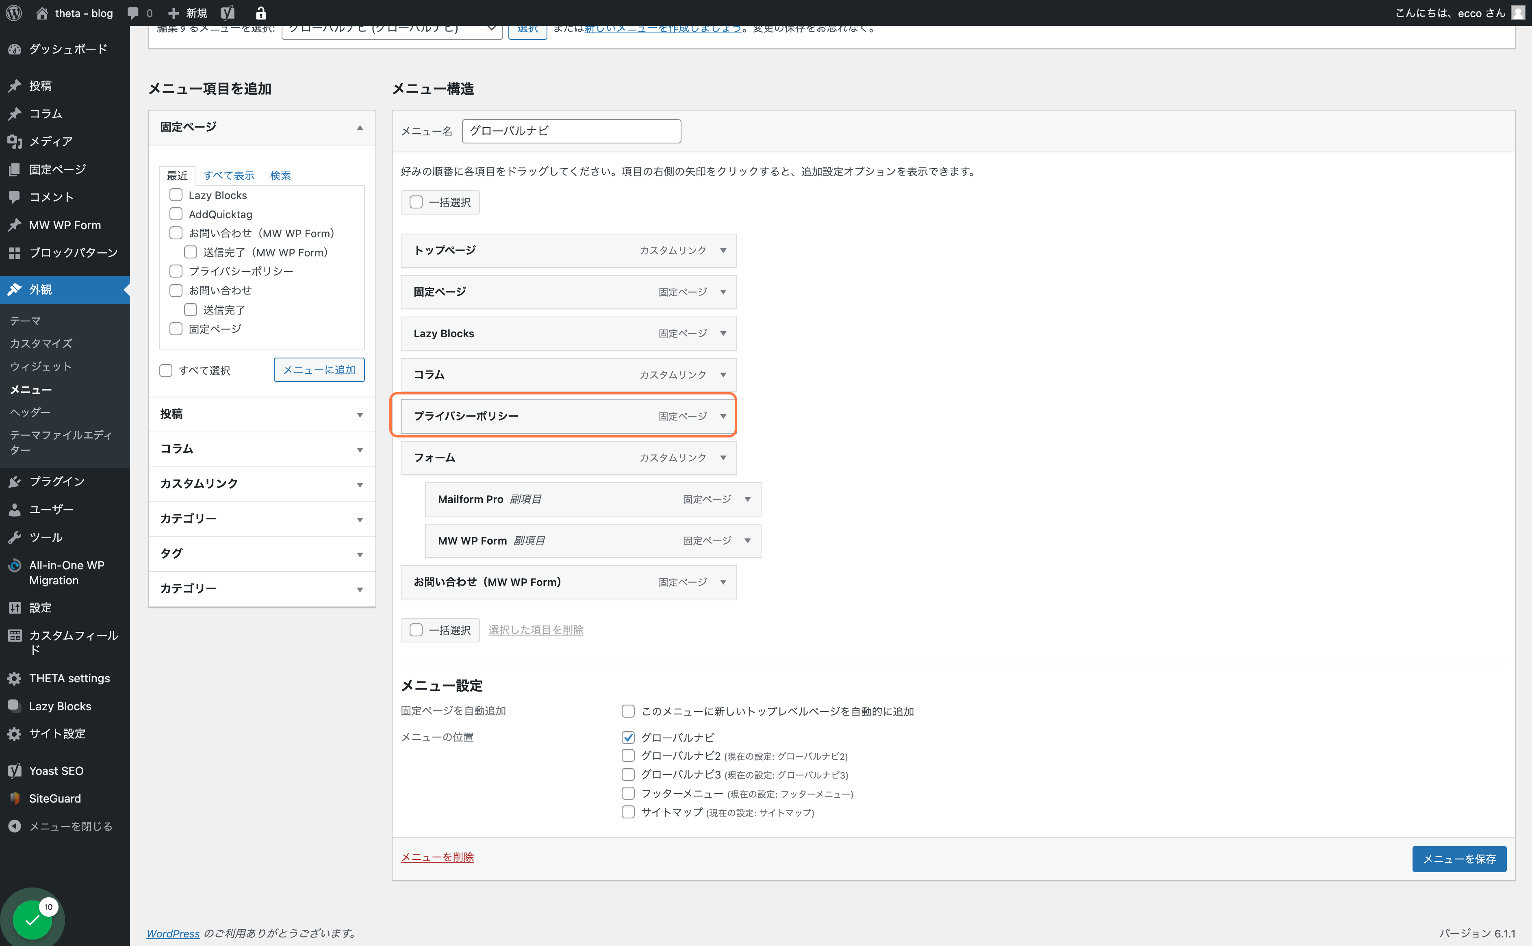Open the ダッシュボード gauge icon in the sidebar
1532x946 pixels.
click(x=14, y=50)
